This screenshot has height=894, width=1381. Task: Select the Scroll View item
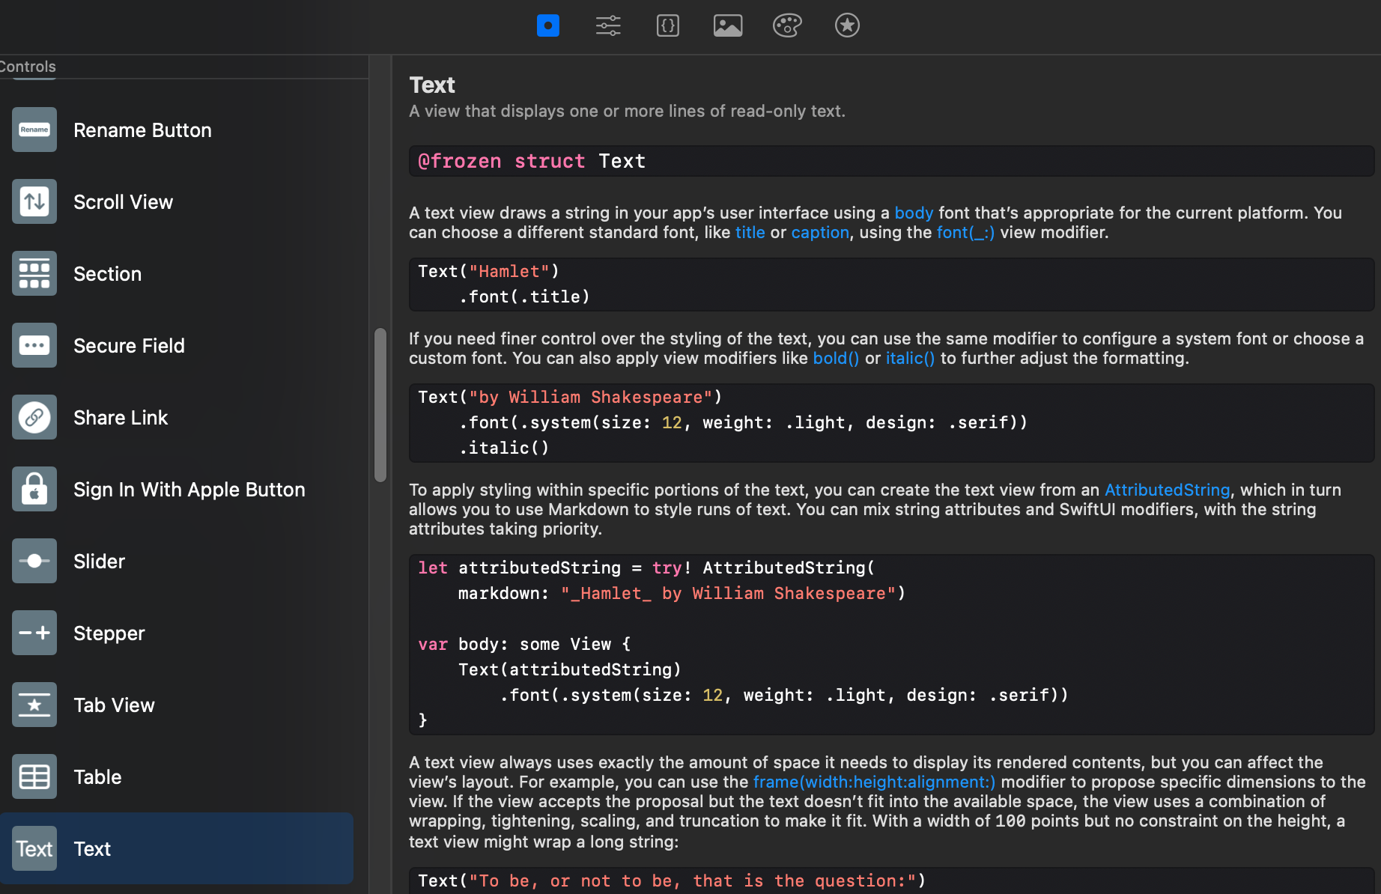click(123, 202)
